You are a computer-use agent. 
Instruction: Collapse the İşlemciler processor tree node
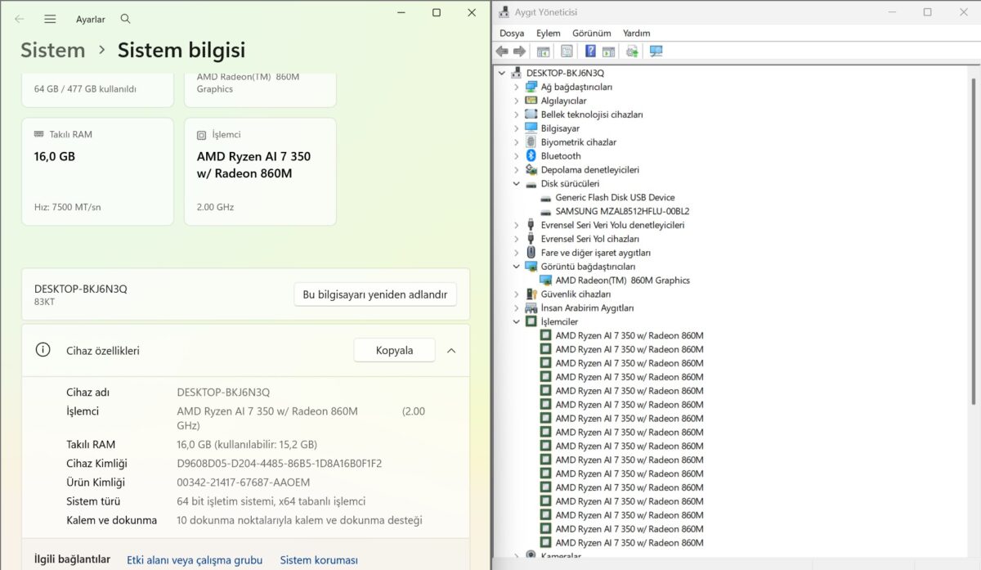pos(517,322)
